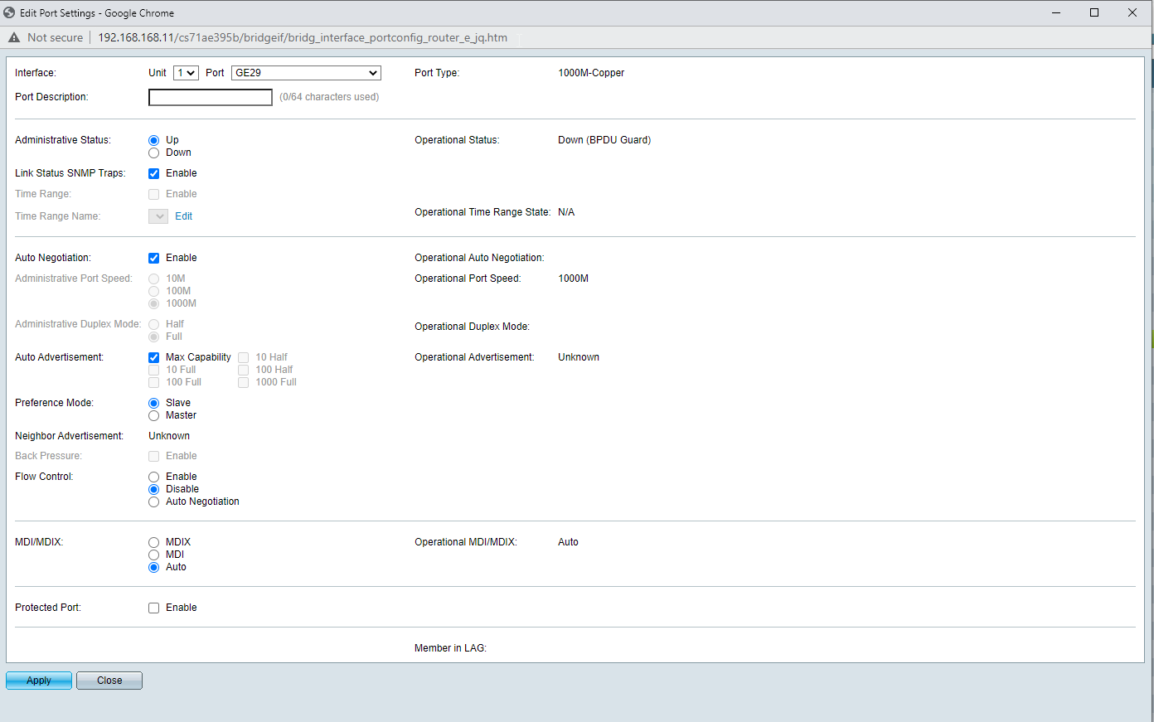This screenshot has height=722, width=1154.
Task: Click the Chrome globe icon in title bar
Action: point(10,12)
